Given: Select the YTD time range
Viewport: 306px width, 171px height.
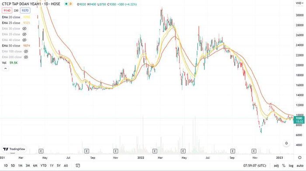Looking at the screenshot, I should [x=44, y=165].
